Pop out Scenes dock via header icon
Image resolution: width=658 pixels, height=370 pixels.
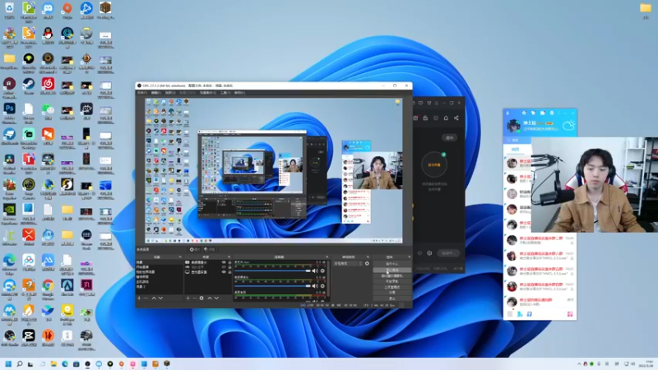pyautogui.click(x=180, y=257)
